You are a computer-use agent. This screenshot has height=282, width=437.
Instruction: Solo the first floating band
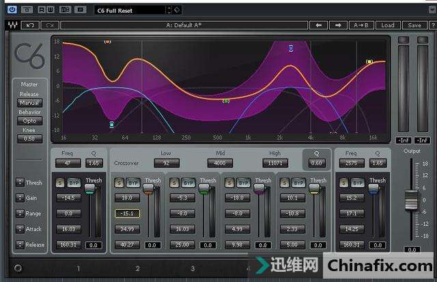click(x=60, y=183)
